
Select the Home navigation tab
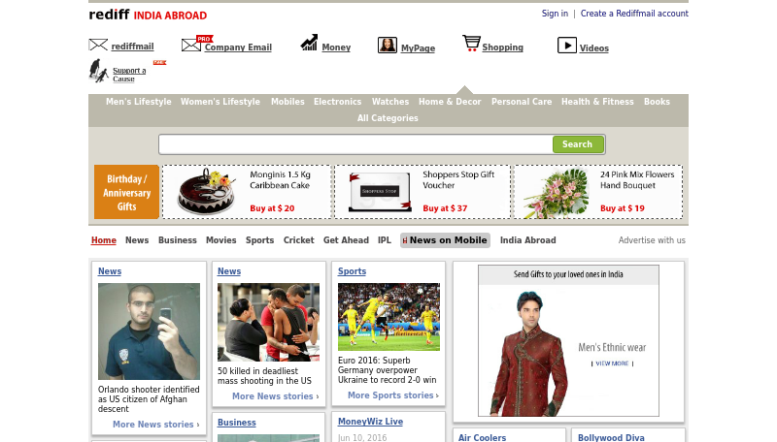click(x=104, y=240)
